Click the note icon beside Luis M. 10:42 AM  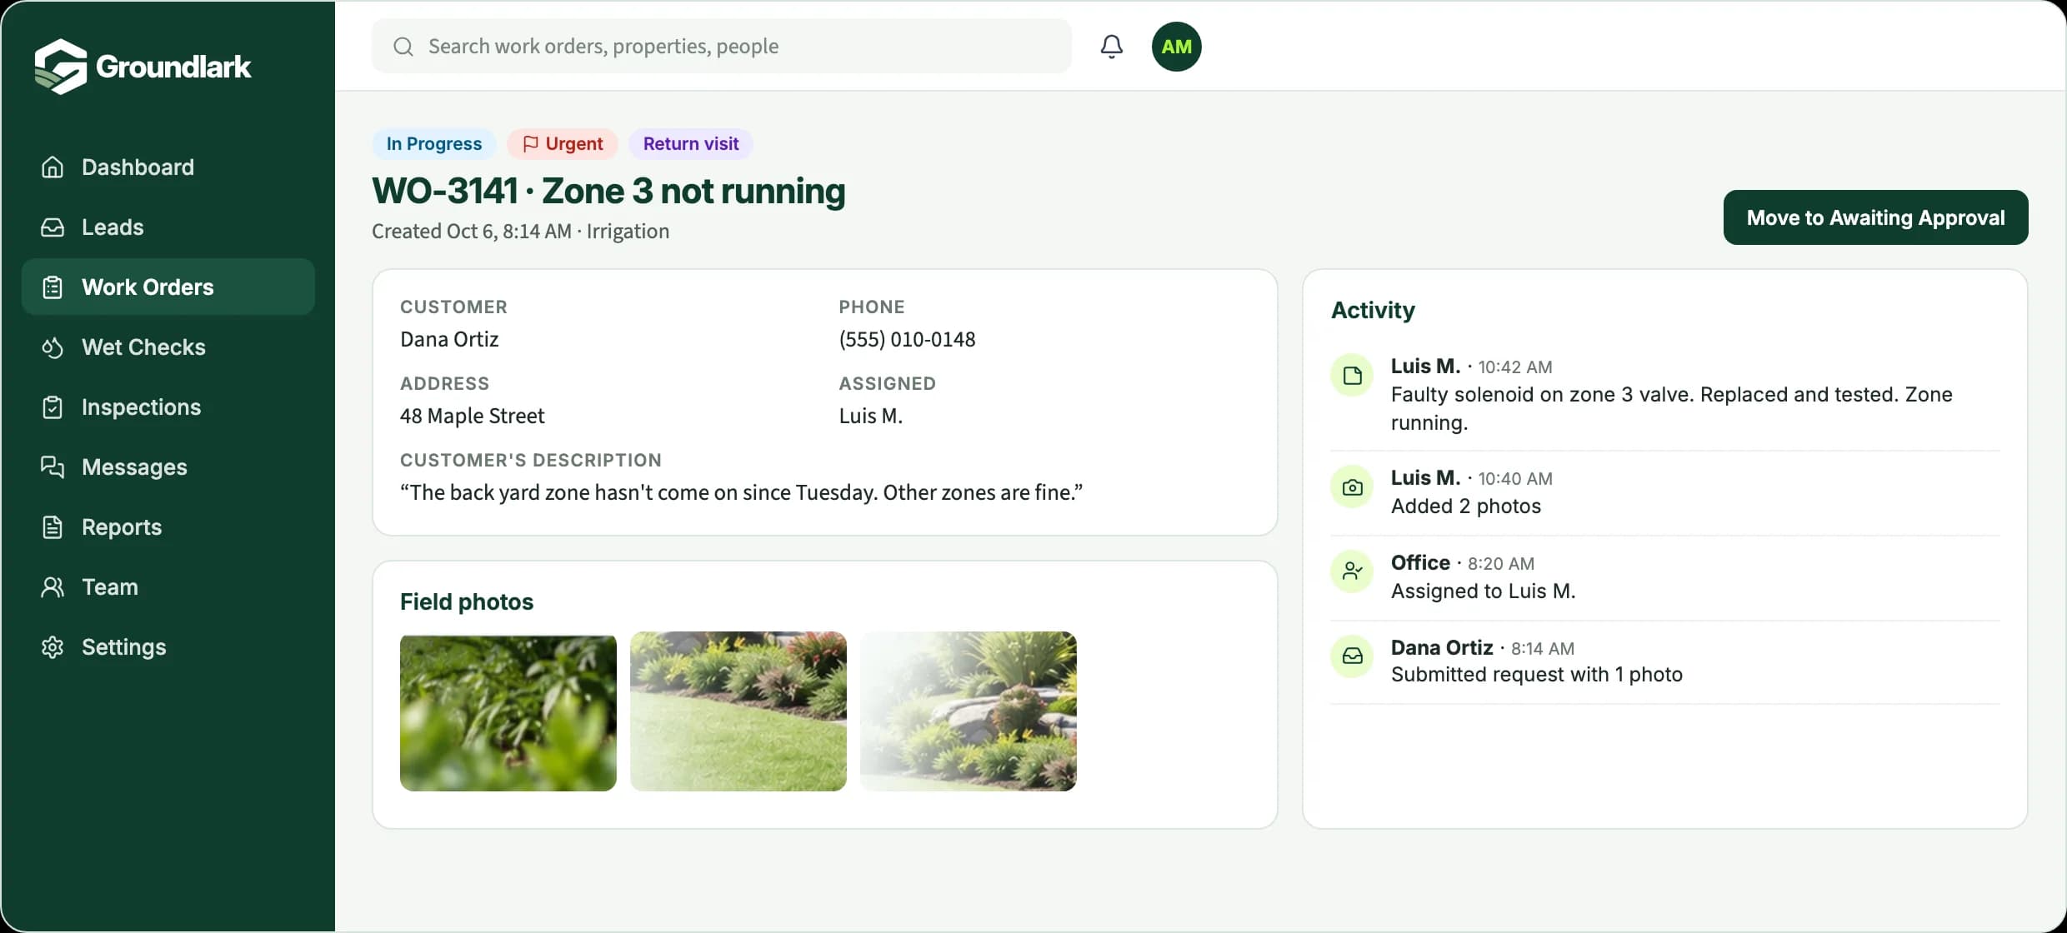(1352, 376)
